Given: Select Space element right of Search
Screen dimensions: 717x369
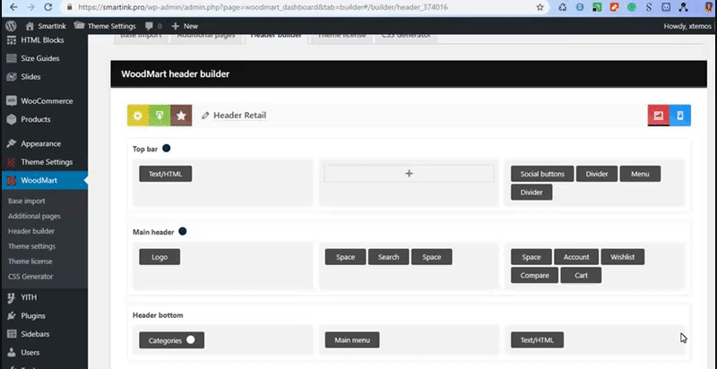Looking at the screenshot, I should [432, 257].
